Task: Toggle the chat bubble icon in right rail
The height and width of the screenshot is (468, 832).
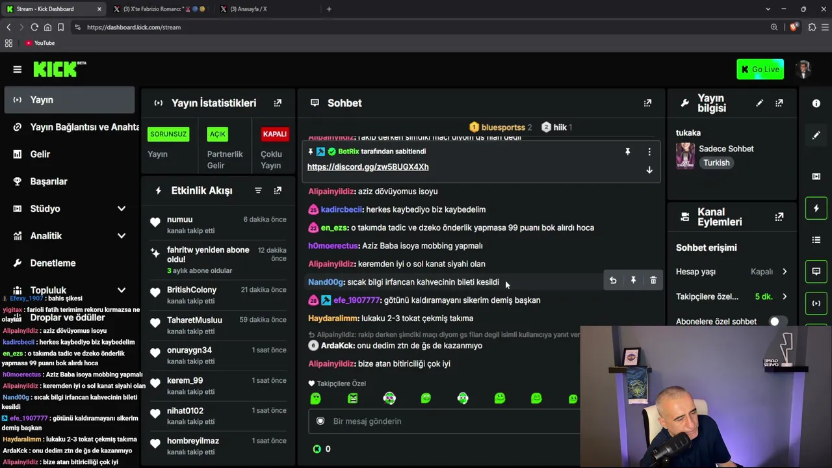Action: [816, 272]
